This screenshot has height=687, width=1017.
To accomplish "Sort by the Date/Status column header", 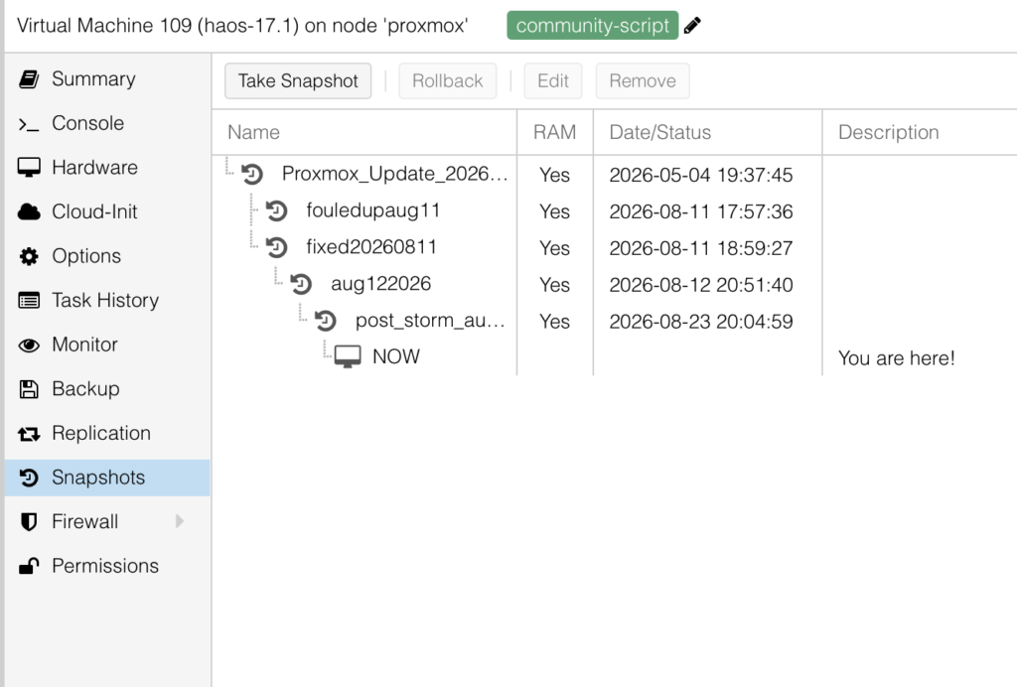I will 707,132.
